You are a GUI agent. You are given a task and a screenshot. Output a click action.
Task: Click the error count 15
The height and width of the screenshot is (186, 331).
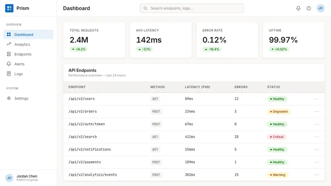(x=236, y=174)
